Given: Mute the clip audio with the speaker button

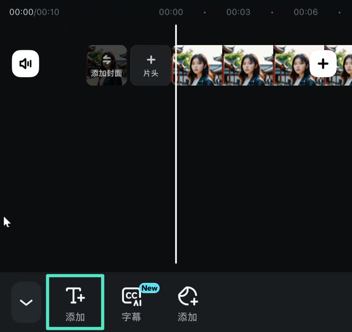Looking at the screenshot, I should tap(25, 64).
